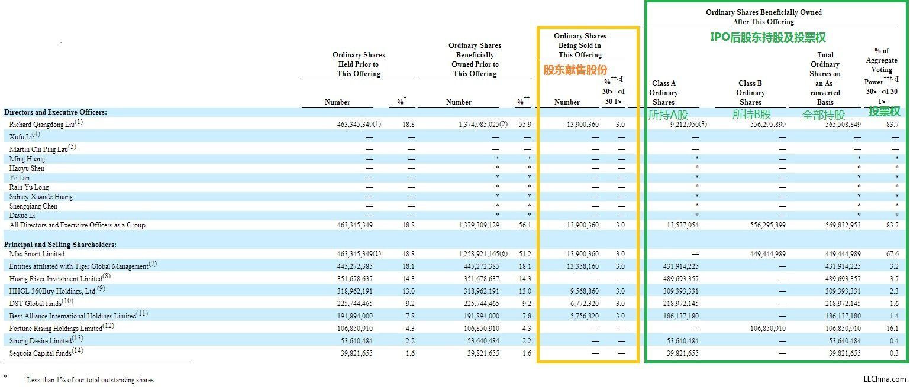Select "Total Ordinary Shares on an As-converted Basis" header
910x387 pixels.
825,79
